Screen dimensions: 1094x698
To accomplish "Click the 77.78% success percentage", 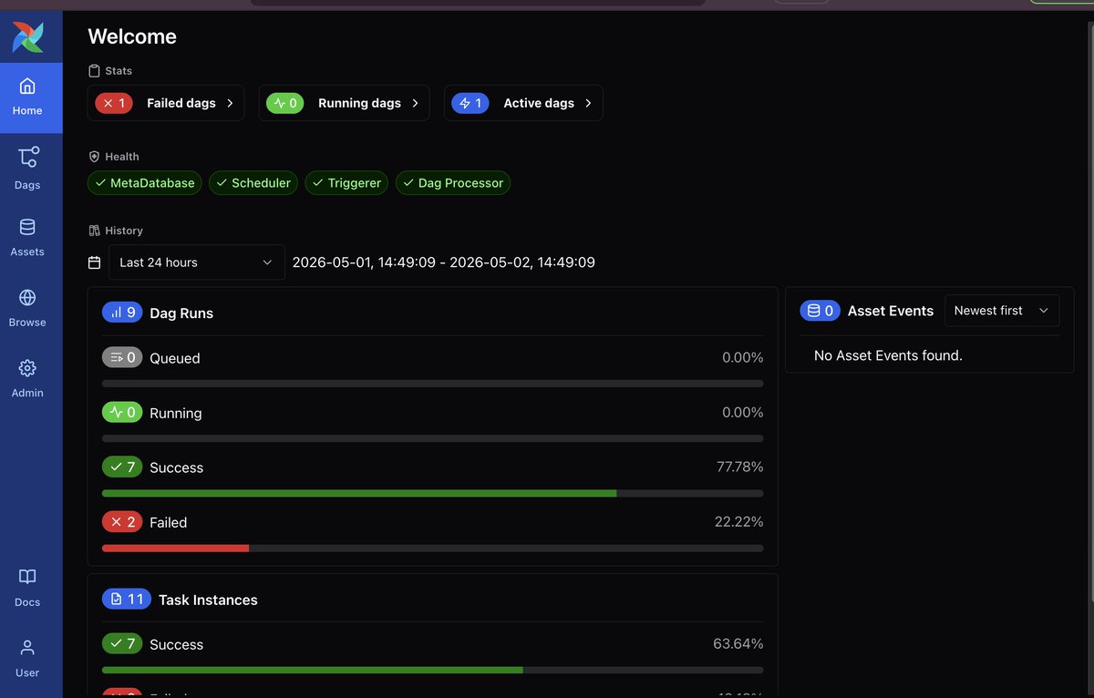I will point(740,467).
